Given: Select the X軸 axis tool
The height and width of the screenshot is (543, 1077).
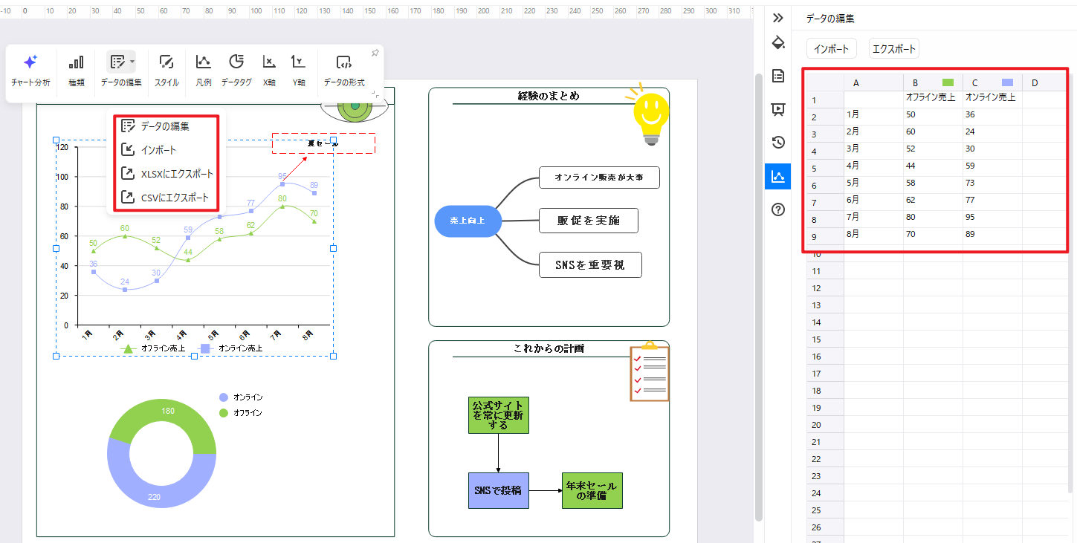Looking at the screenshot, I should point(269,71).
